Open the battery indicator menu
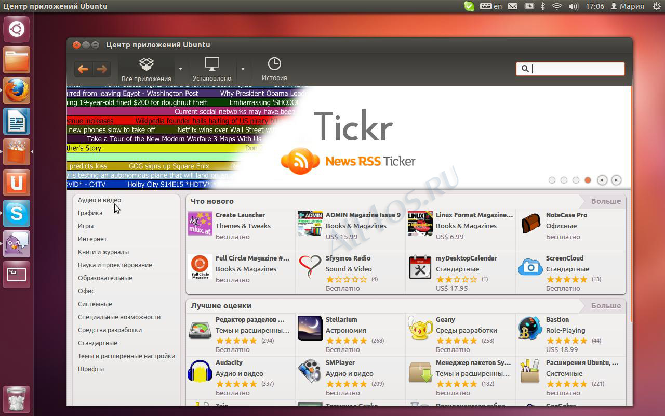The image size is (665, 416). pyautogui.click(x=529, y=6)
